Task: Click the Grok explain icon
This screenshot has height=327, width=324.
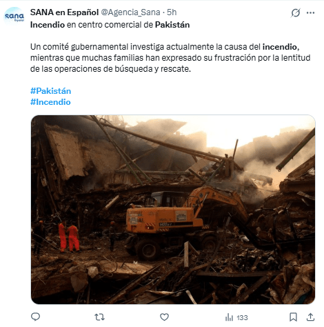Action: point(296,12)
